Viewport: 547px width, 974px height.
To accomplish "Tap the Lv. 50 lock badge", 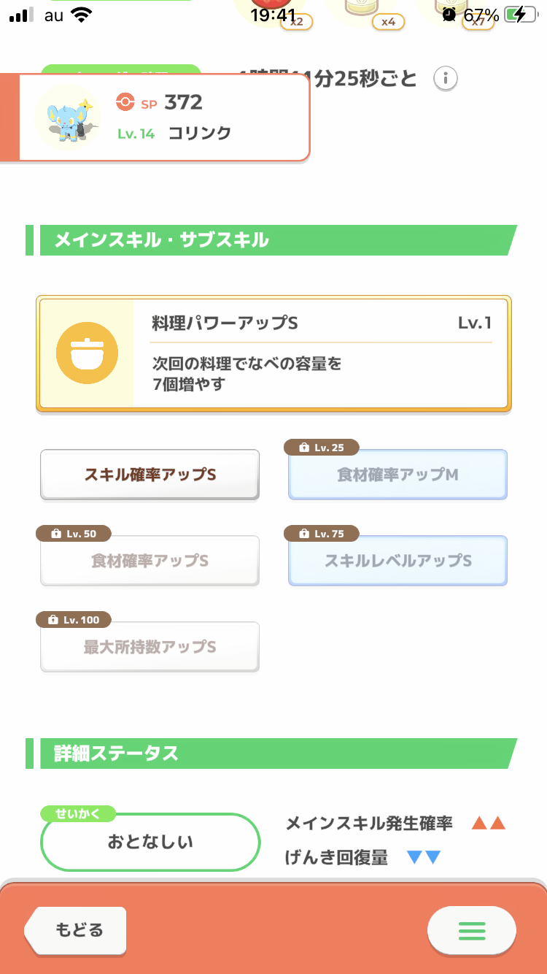I will click(x=74, y=534).
